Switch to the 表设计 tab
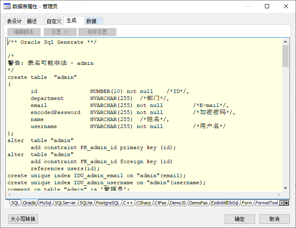 (14, 21)
